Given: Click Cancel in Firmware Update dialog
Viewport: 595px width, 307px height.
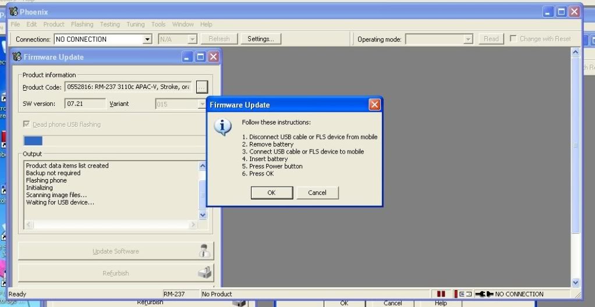Looking at the screenshot, I should (x=317, y=192).
